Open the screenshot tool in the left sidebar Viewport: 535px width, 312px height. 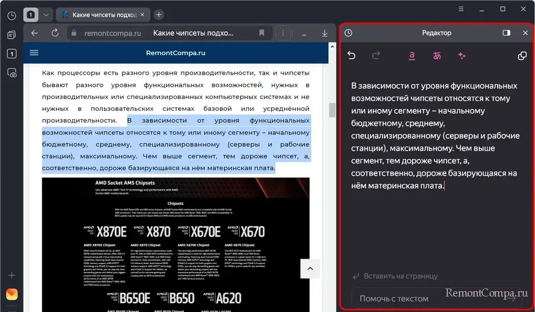(11, 73)
